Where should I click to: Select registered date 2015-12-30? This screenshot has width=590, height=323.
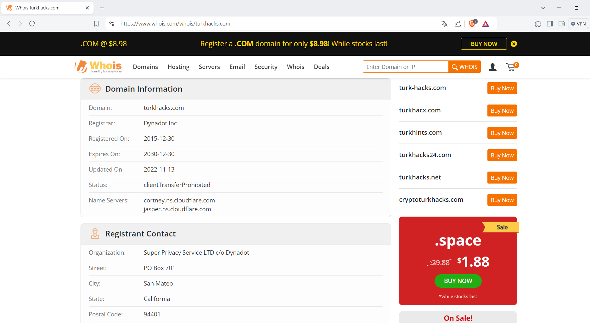click(x=159, y=139)
